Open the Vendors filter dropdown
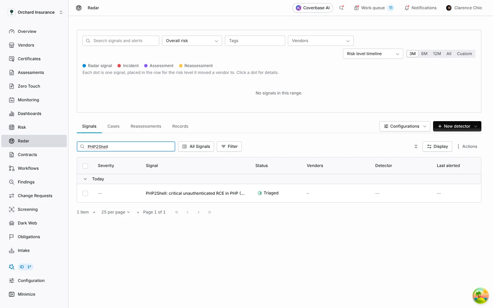Viewport: 493px width, 308px height. [321, 41]
